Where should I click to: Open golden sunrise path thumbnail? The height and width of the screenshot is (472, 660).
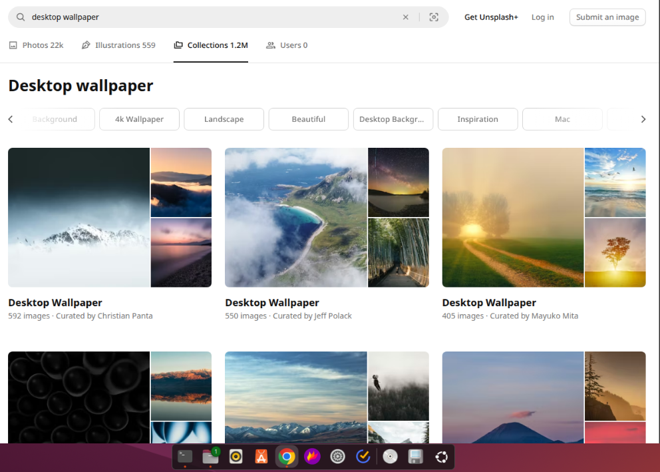(513, 217)
